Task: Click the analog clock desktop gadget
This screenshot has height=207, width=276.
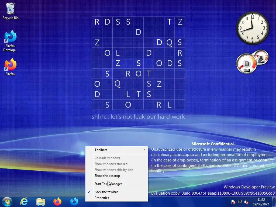Action: [x=252, y=28]
